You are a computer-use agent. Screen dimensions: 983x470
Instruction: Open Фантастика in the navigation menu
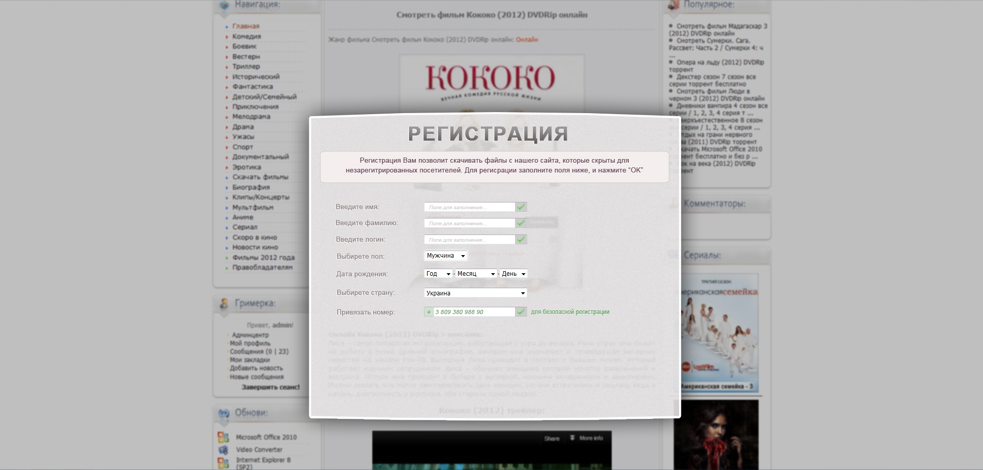click(x=252, y=87)
